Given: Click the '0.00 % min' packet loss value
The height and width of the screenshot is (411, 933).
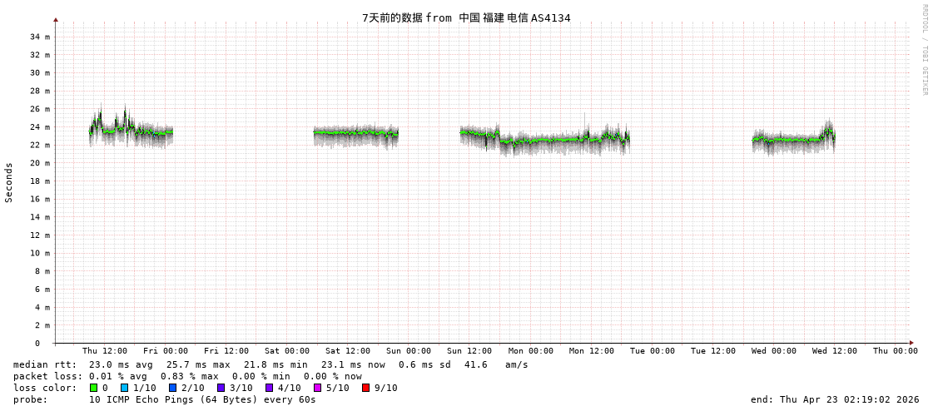Looking at the screenshot, I should click(x=261, y=377).
